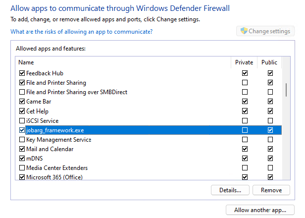The height and width of the screenshot is (218, 305).
Task: Enable Public for Media Center Extenders
Action: coord(270,168)
